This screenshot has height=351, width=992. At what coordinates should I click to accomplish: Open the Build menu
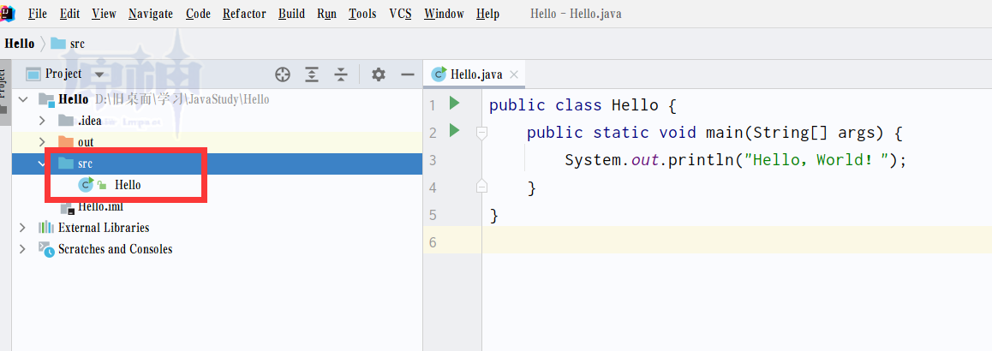pyautogui.click(x=291, y=14)
